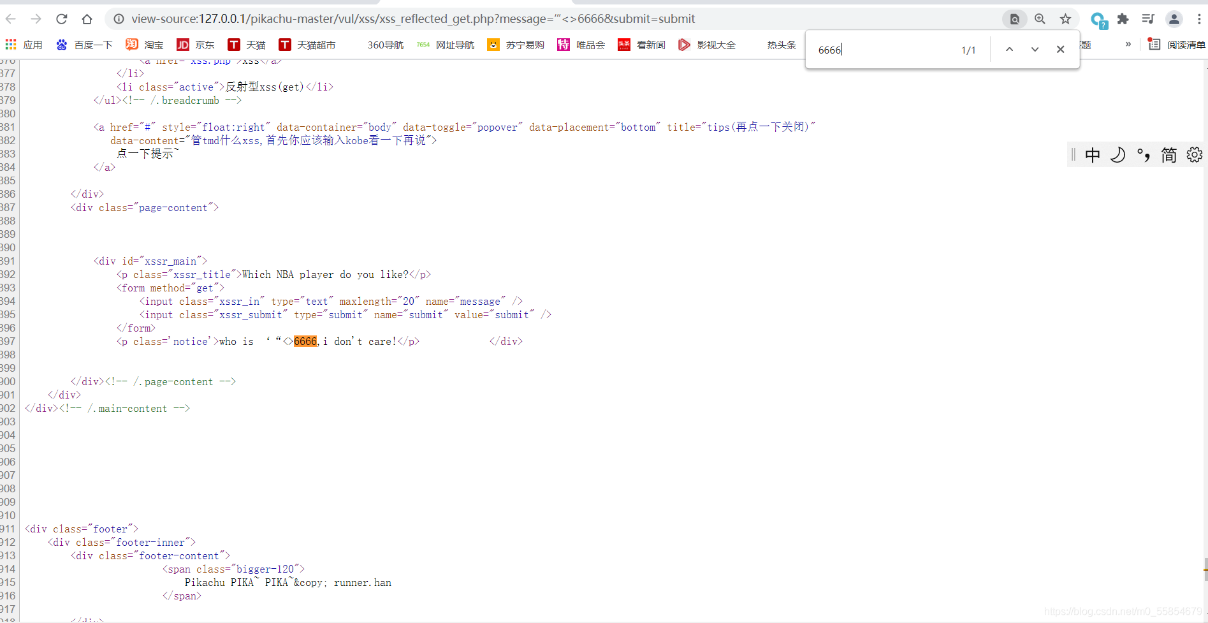
Task: Open the find-in-page search icon
Action: click(x=1014, y=19)
